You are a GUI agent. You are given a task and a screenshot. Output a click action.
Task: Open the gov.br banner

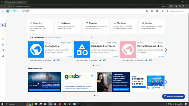pos(79,82)
